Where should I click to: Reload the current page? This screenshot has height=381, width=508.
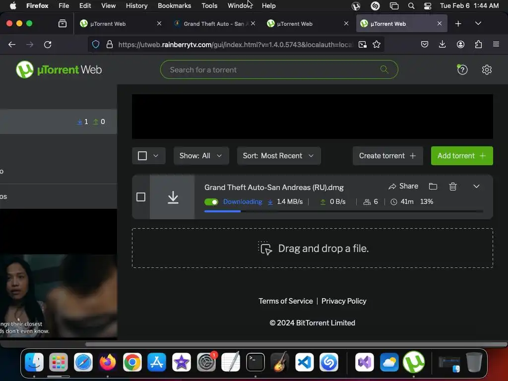pyautogui.click(x=48, y=44)
